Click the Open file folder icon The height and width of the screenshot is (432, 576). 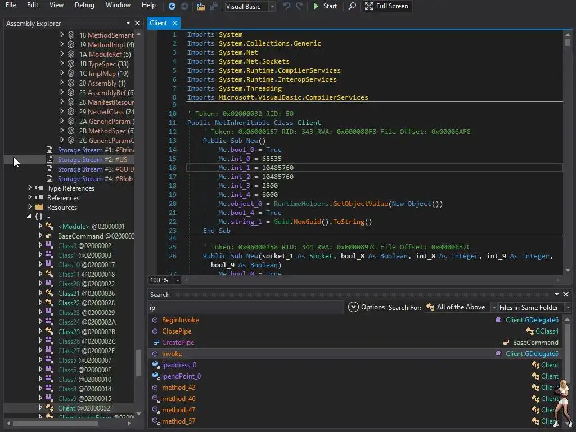(x=201, y=6)
